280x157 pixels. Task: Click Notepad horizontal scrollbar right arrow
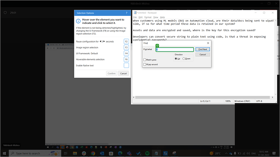[272, 98]
